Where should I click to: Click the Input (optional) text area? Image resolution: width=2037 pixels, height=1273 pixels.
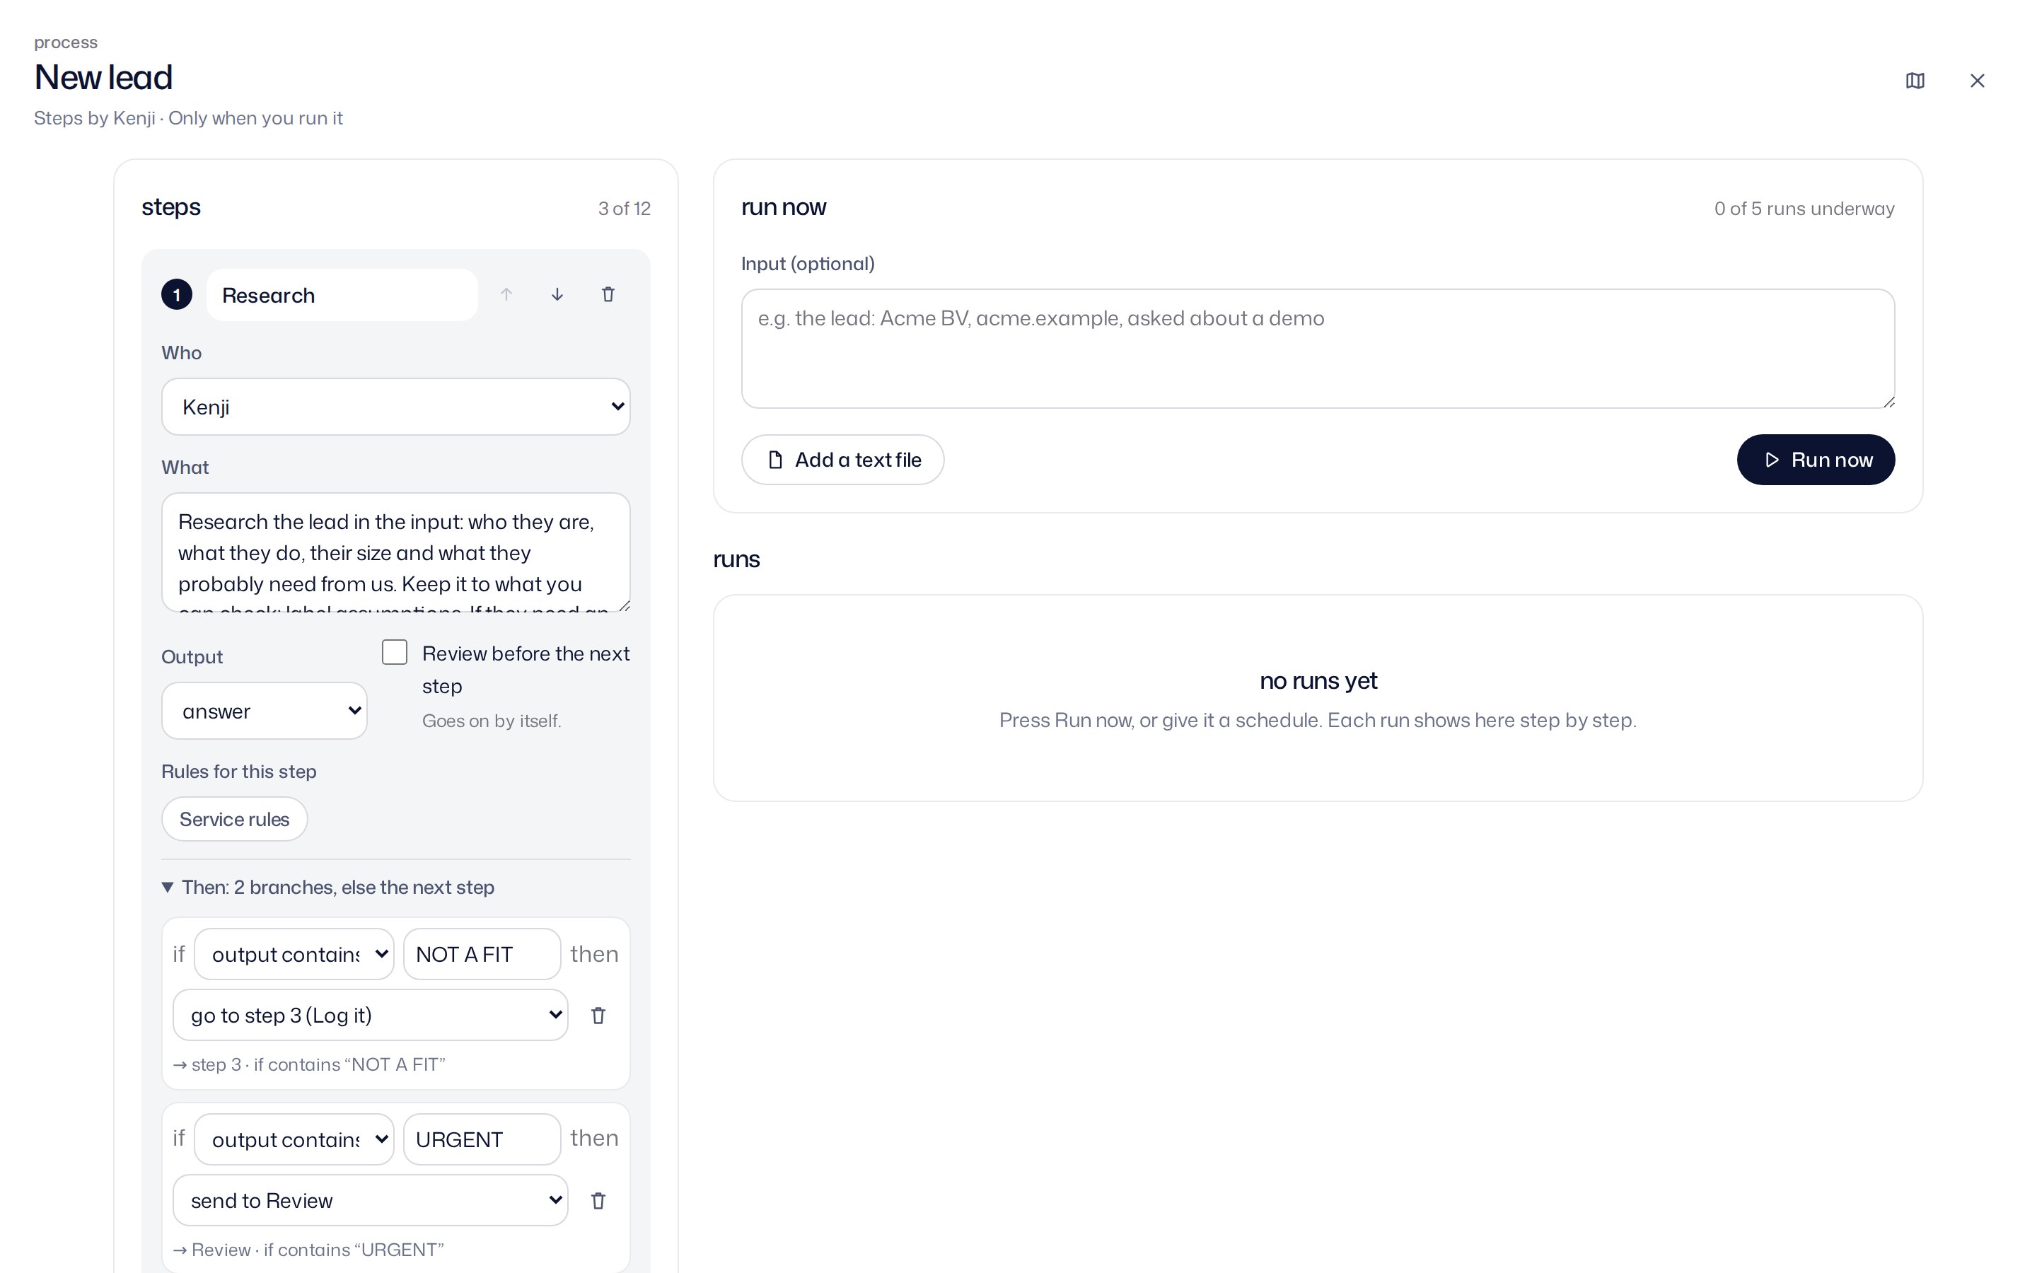pos(1317,349)
